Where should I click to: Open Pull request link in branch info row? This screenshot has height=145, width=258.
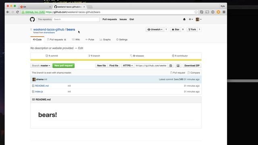pyautogui.click(x=177, y=72)
